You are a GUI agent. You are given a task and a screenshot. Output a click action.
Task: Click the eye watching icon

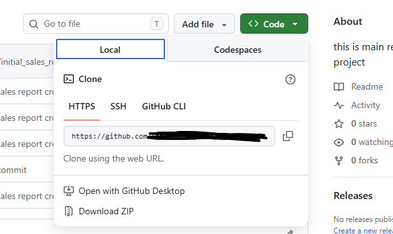click(x=339, y=142)
